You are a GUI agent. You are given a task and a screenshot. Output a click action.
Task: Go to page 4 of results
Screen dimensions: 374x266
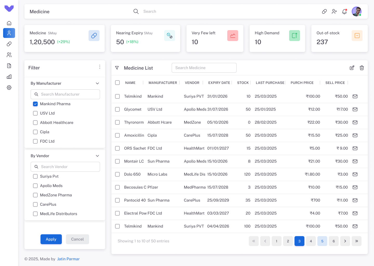pos(311,241)
